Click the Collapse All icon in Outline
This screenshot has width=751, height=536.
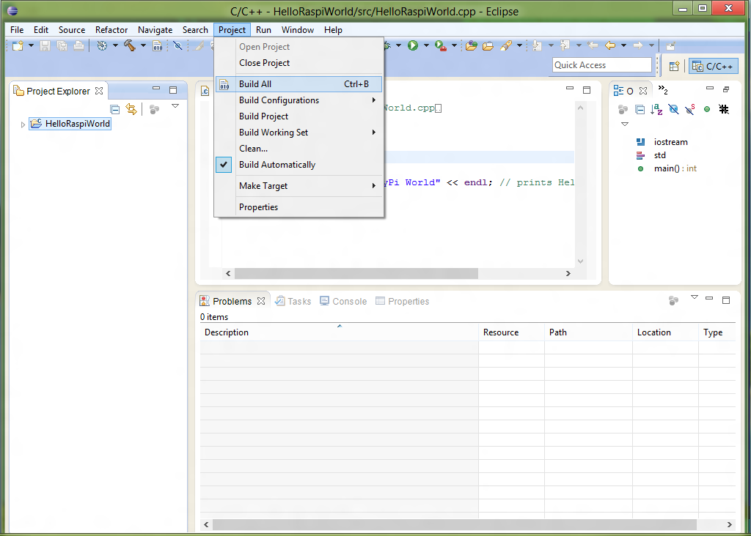click(x=640, y=110)
